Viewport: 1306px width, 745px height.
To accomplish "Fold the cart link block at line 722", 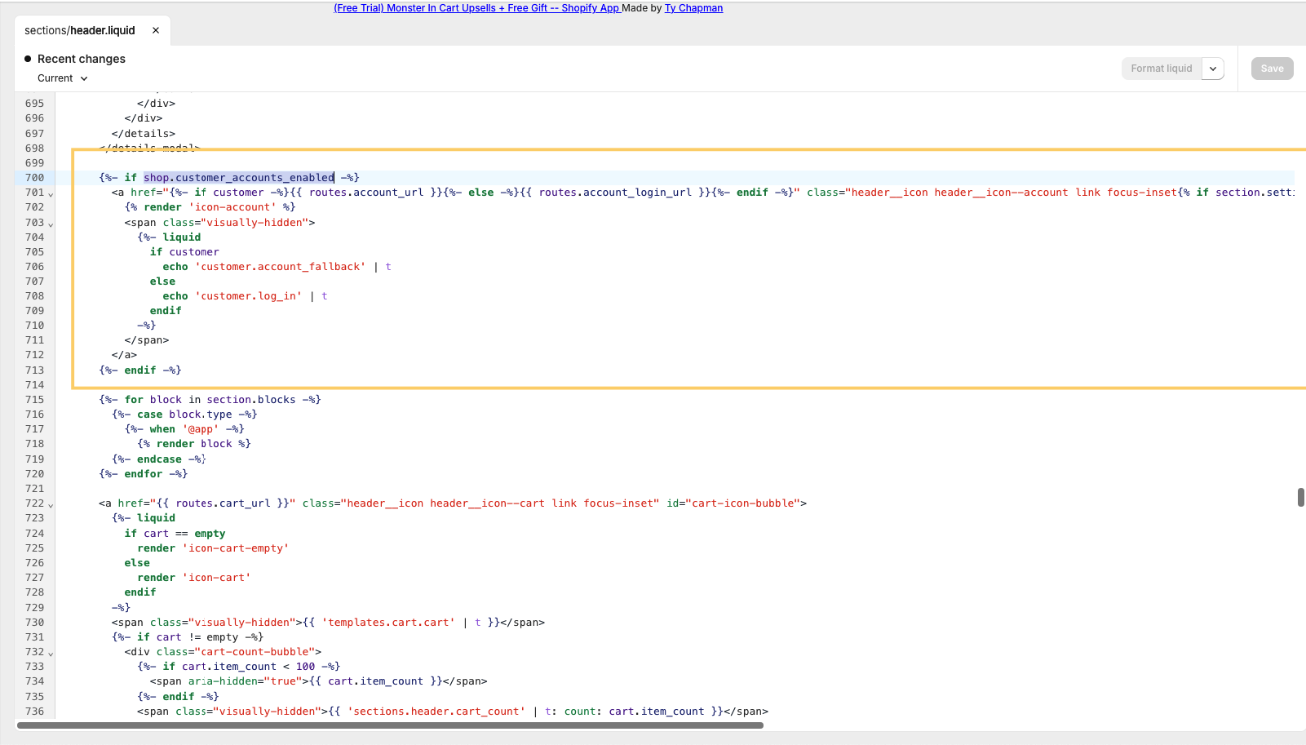I will (51, 505).
